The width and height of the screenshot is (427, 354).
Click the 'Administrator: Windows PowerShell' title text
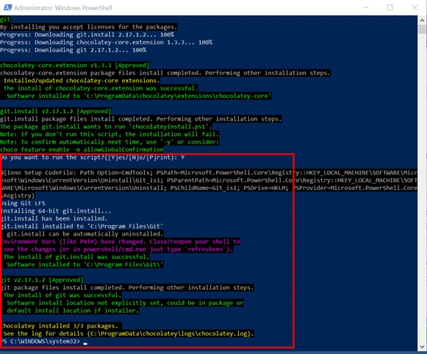click(63, 8)
